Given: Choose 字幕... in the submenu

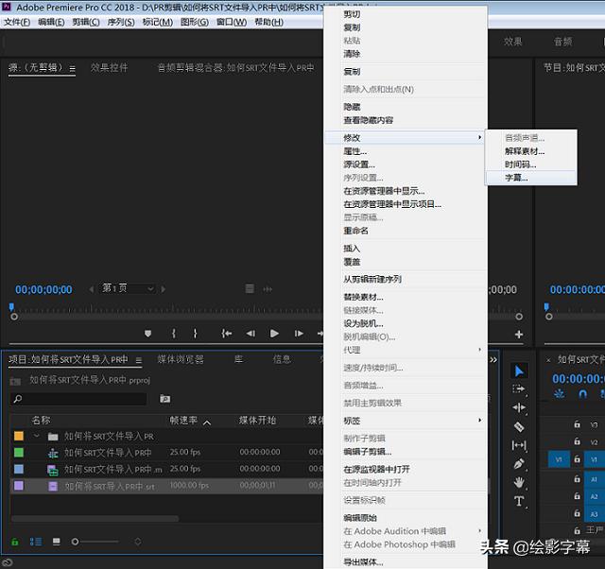Looking at the screenshot, I should [530, 178].
